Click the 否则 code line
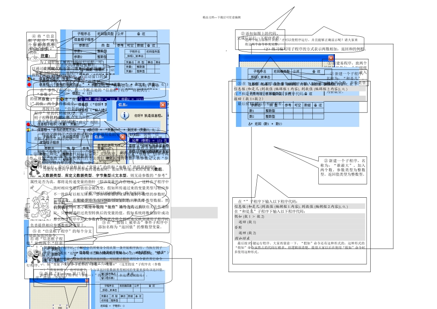 (x=238, y=227)
